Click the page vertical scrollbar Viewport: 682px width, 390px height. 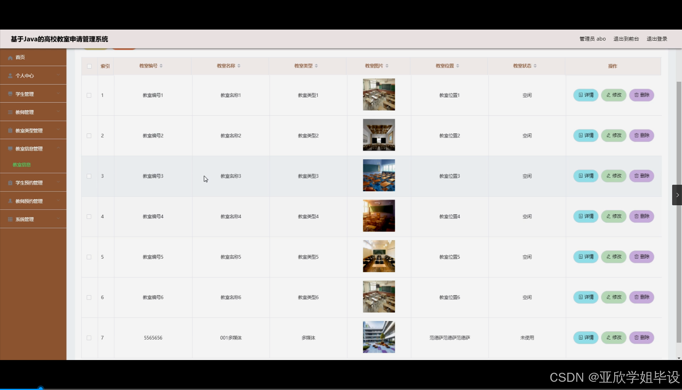click(x=679, y=212)
